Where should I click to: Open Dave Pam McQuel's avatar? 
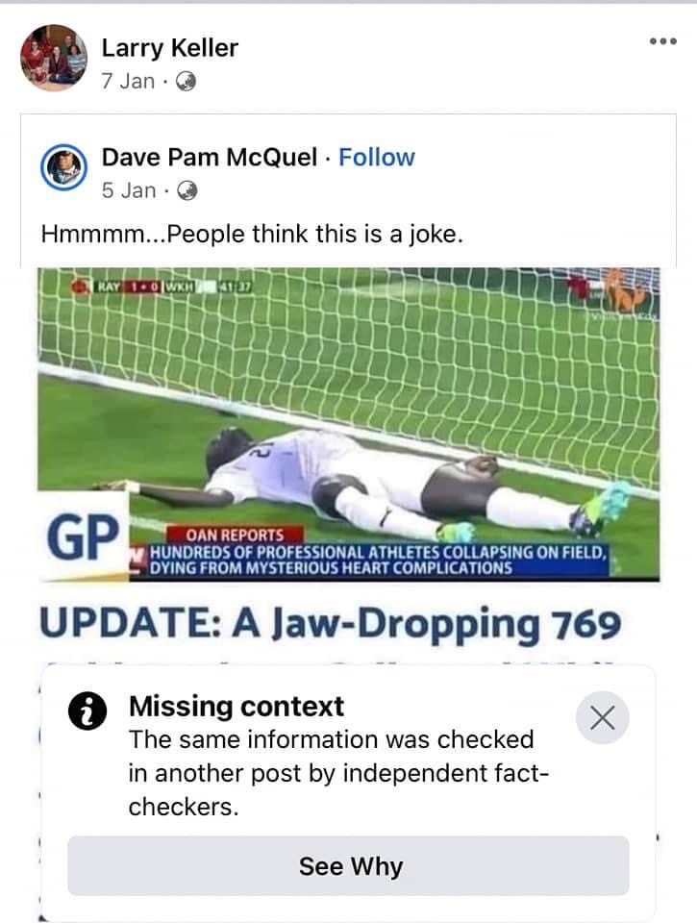(63, 167)
